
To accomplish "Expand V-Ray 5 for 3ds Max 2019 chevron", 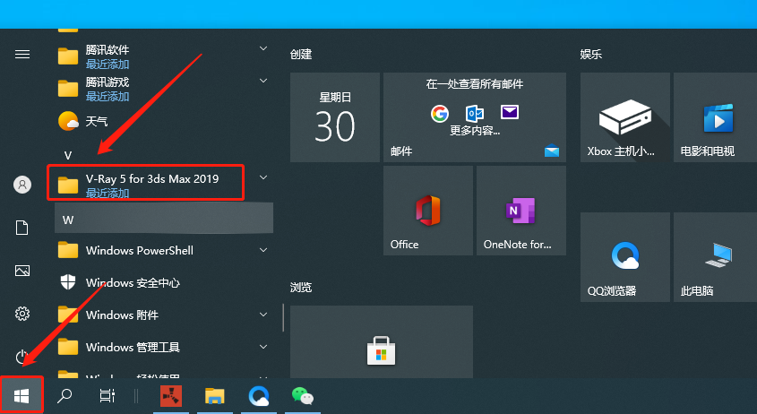I will (x=263, y=177).
